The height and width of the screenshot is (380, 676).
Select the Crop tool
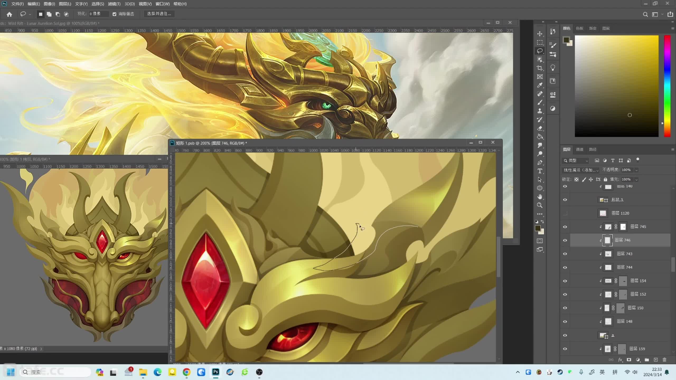(x=540, y=68)
